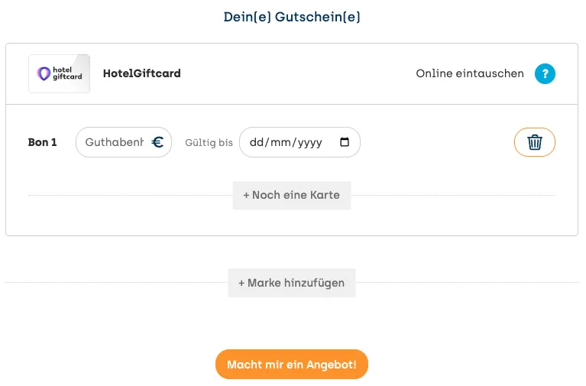Open the calendar date picker icon
This screenshot has height=386, width=586.
pyautogui.click(x=345, y=142)
